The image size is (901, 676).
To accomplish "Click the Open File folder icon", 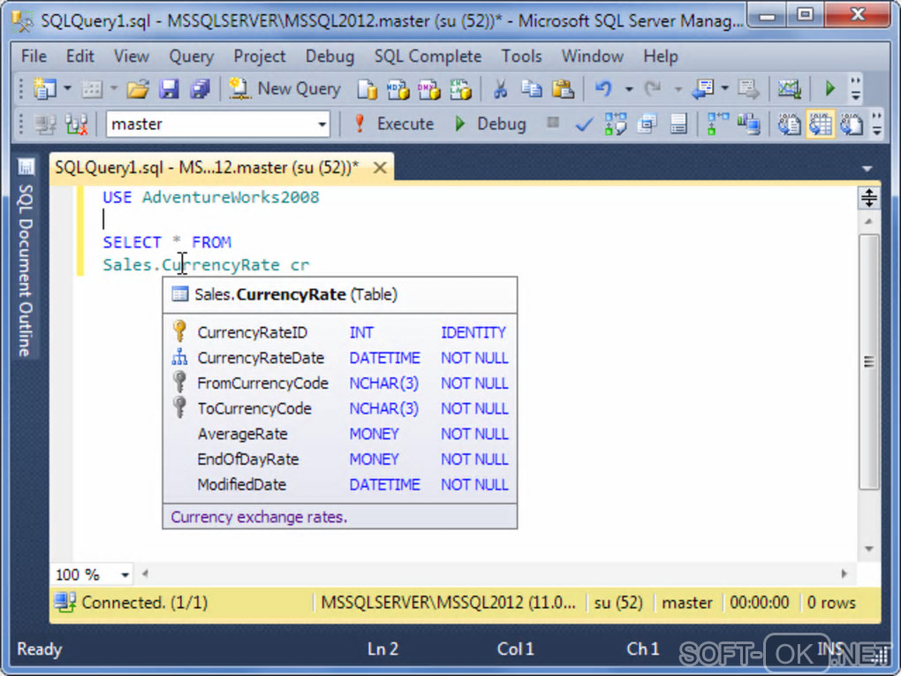I will (138, 89).
